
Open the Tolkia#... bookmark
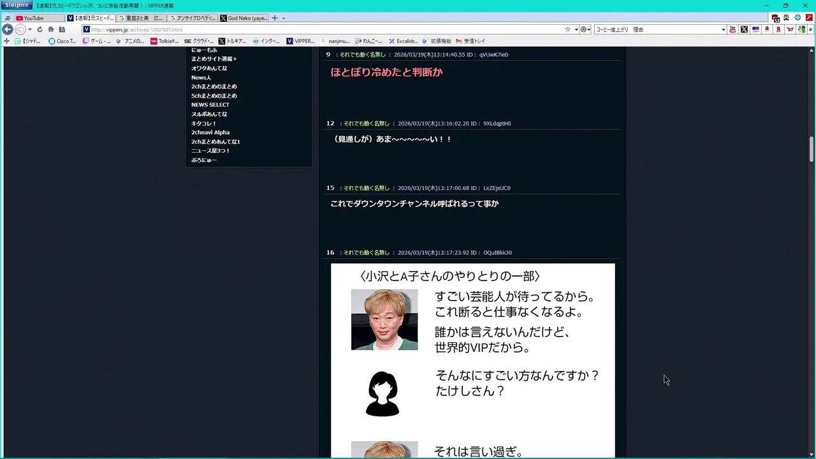pyautogui.click(x=164, y=41)
